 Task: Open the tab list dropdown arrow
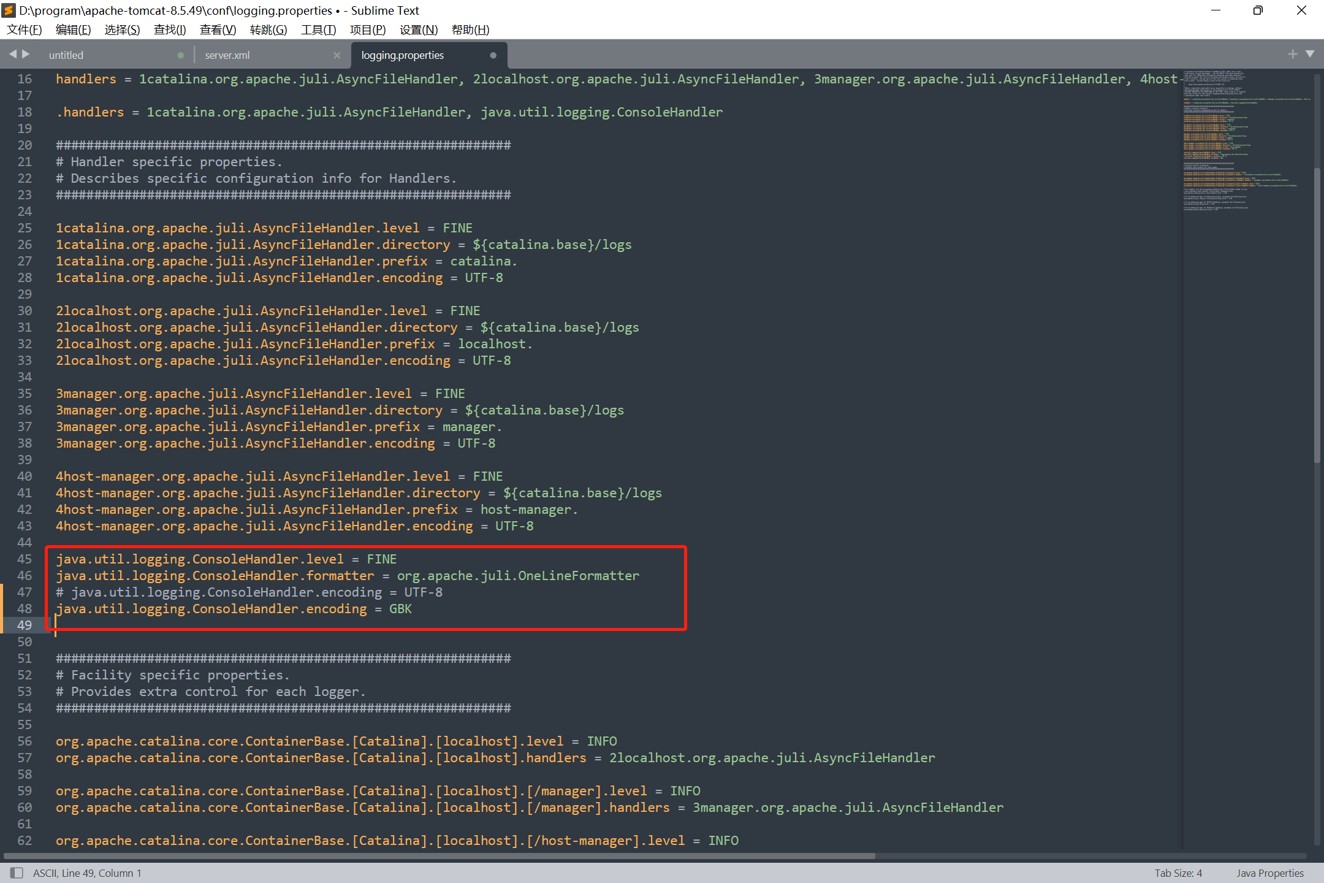1310,54
